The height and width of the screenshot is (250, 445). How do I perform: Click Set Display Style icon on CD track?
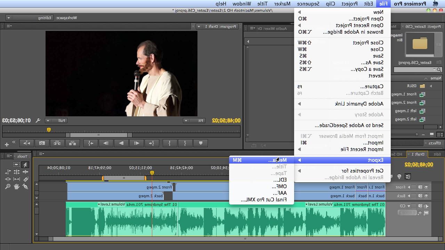point(426,212)
